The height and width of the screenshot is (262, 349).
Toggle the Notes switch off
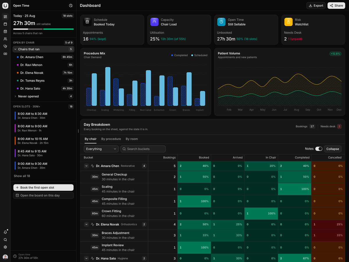pos(319,149)
